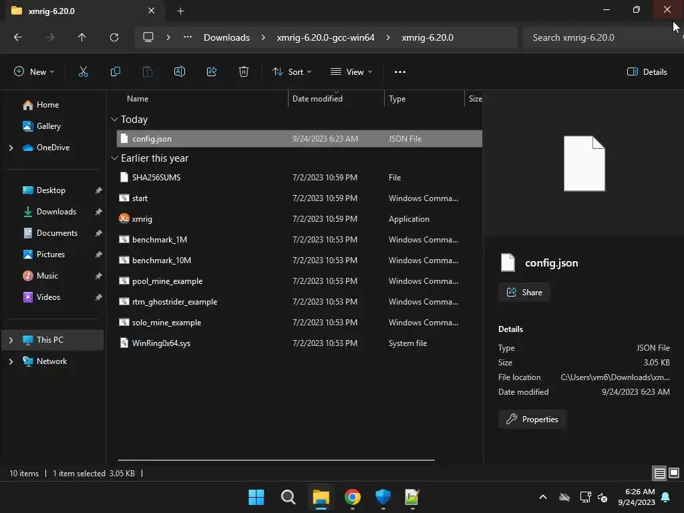This screenshot has height=513, width=684.
Task: Go back with the left arrow
Action: pos(18,37)
